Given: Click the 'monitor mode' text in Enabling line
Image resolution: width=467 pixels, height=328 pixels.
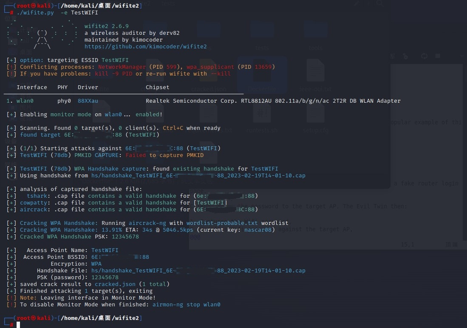Looking at the screenshot, I should coord(71,115).
